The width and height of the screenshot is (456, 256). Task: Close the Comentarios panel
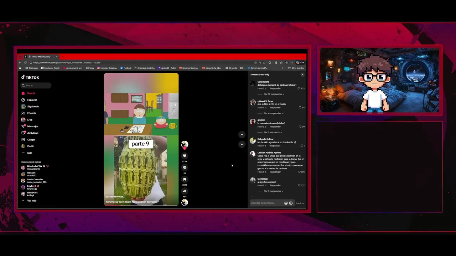[x=302, y=75]
